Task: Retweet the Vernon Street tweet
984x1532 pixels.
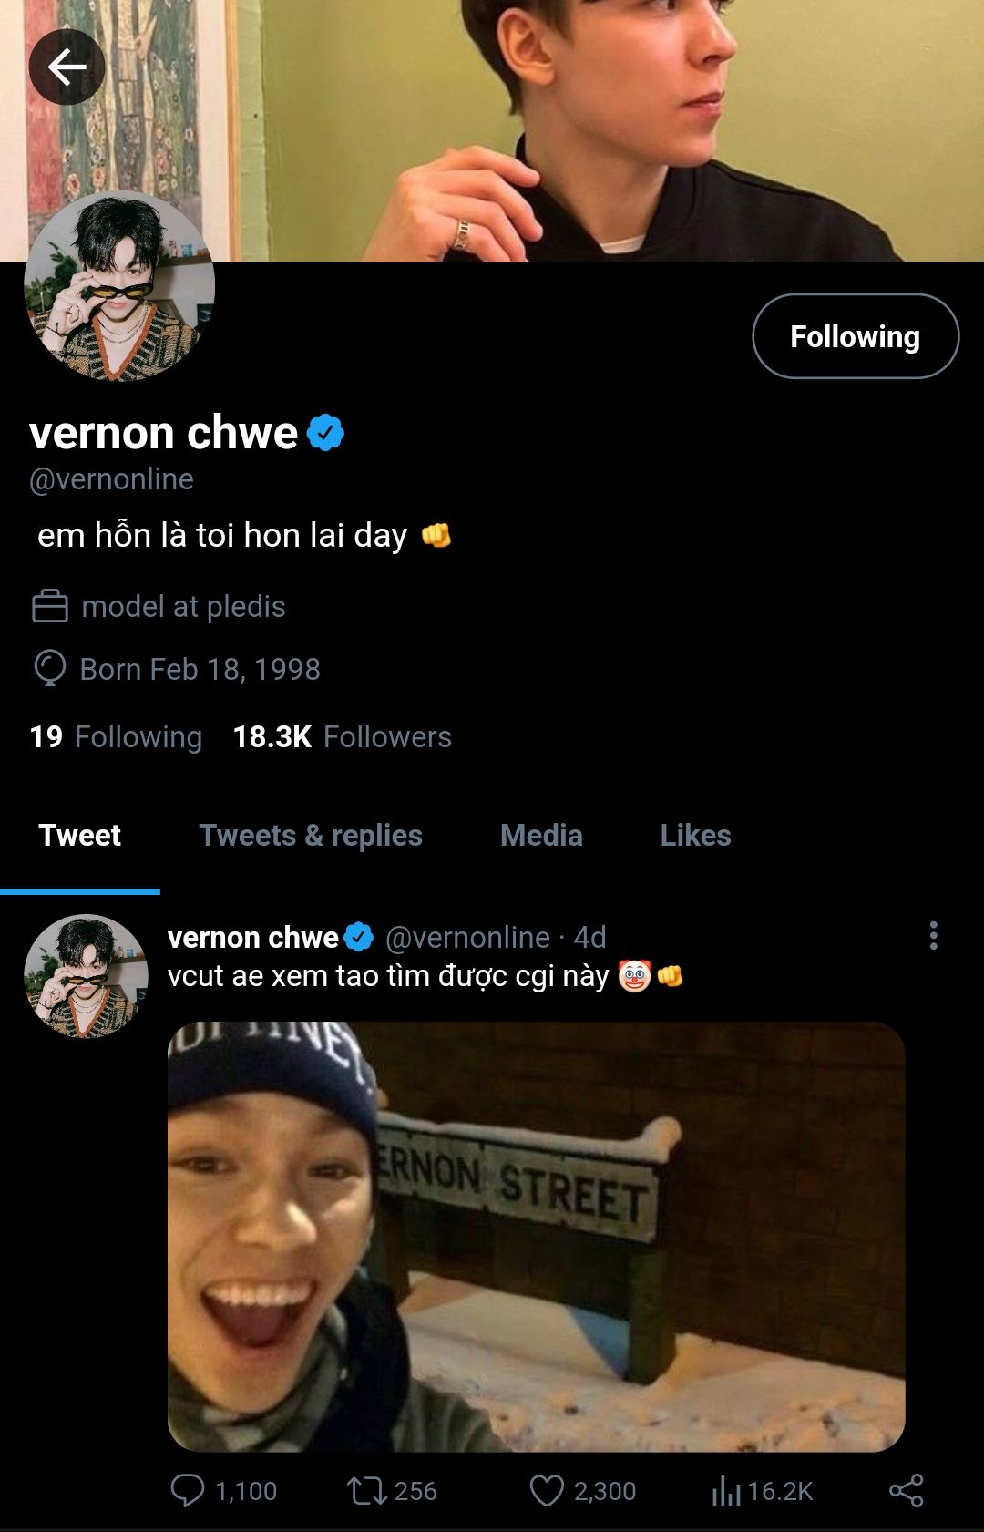Action: tap(366, 1490)
